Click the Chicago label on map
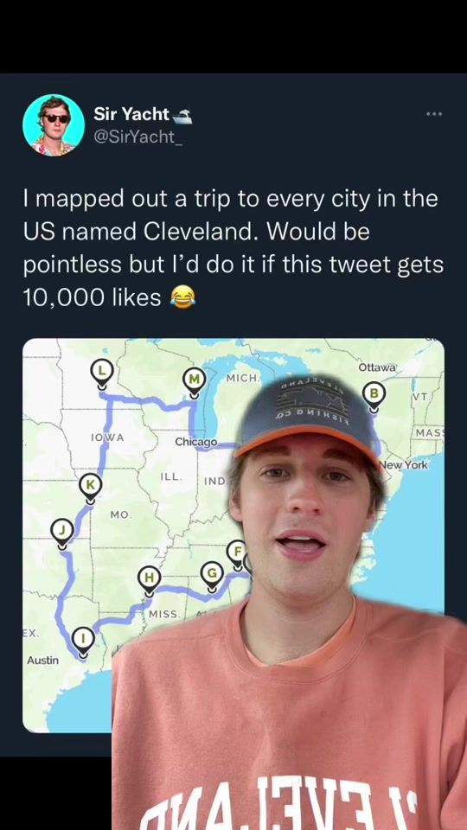Screen dimensions: 467x830 [196, 442]
